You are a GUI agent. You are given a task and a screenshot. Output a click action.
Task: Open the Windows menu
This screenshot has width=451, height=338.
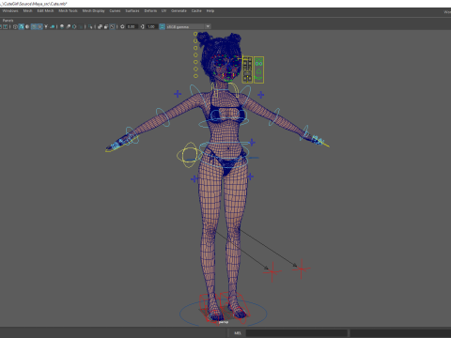[10, 11]
